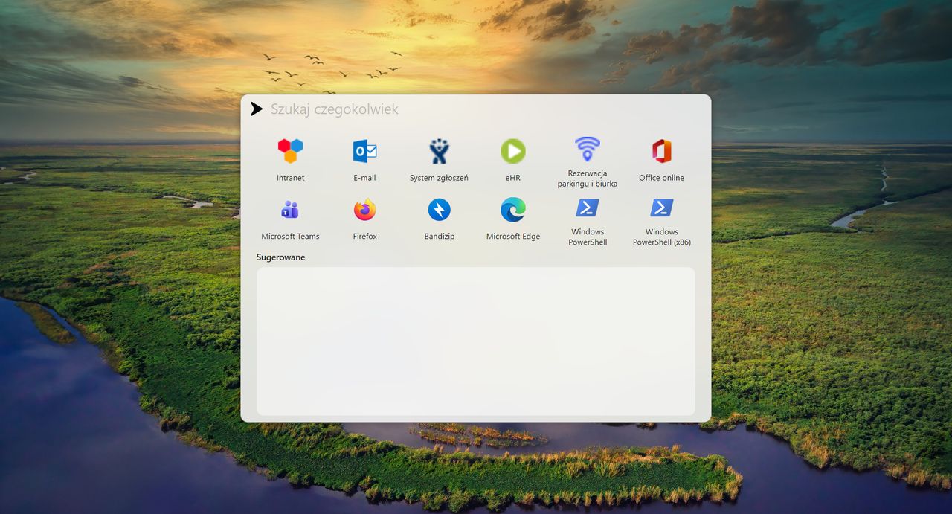The width and height of the screenshot is (952, 514).
Task: Launch the E-mail Outlook icon
Action: click(x=364, y=151)
